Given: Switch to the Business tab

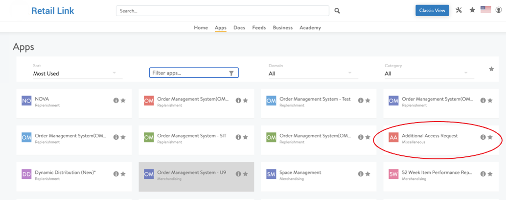Looking at the screenshot, I should pyautogui.click(x=283, y=28).
